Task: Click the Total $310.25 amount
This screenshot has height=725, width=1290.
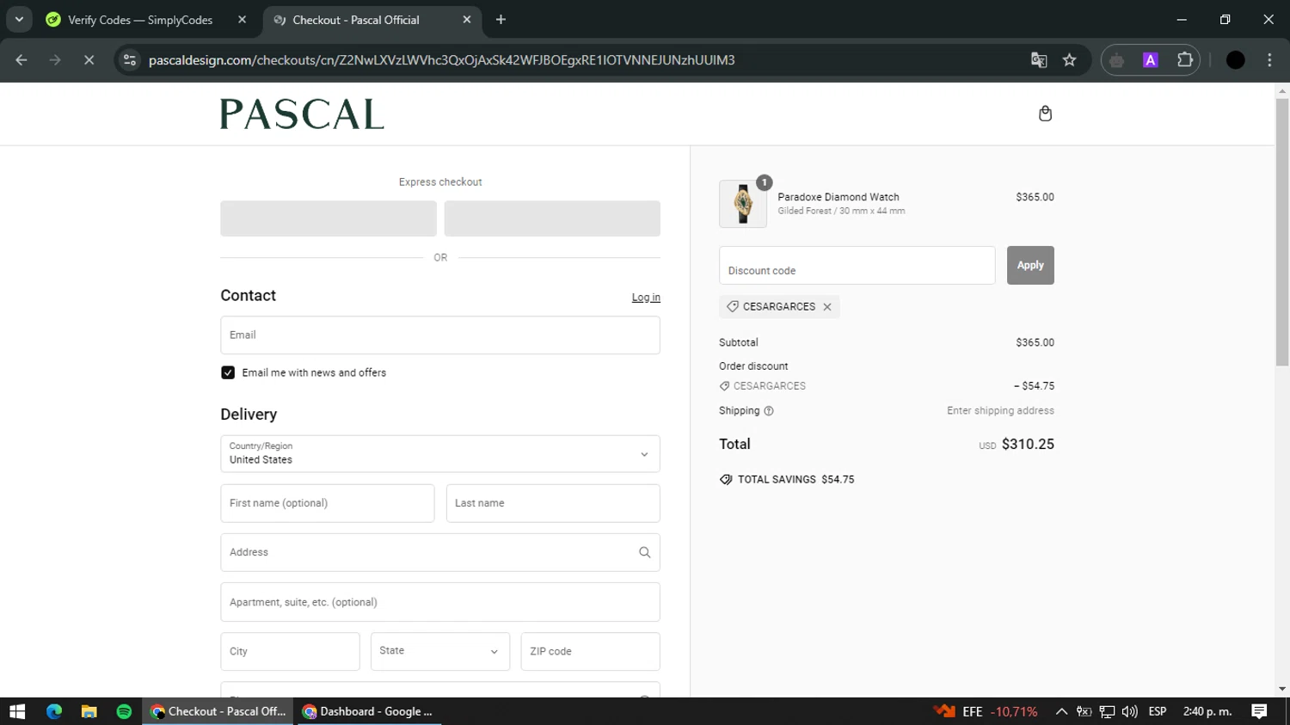Action: pos(1028,445)
